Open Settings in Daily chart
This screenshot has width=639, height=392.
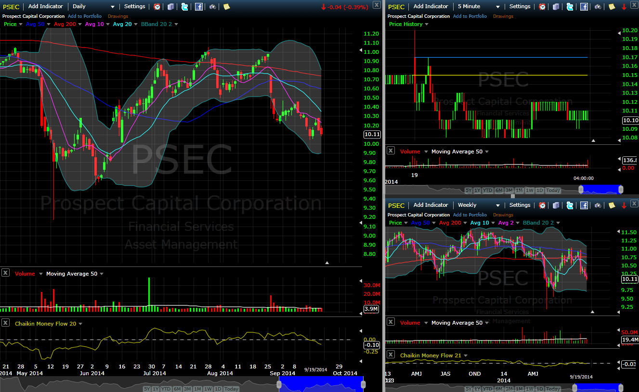[134, 6]
